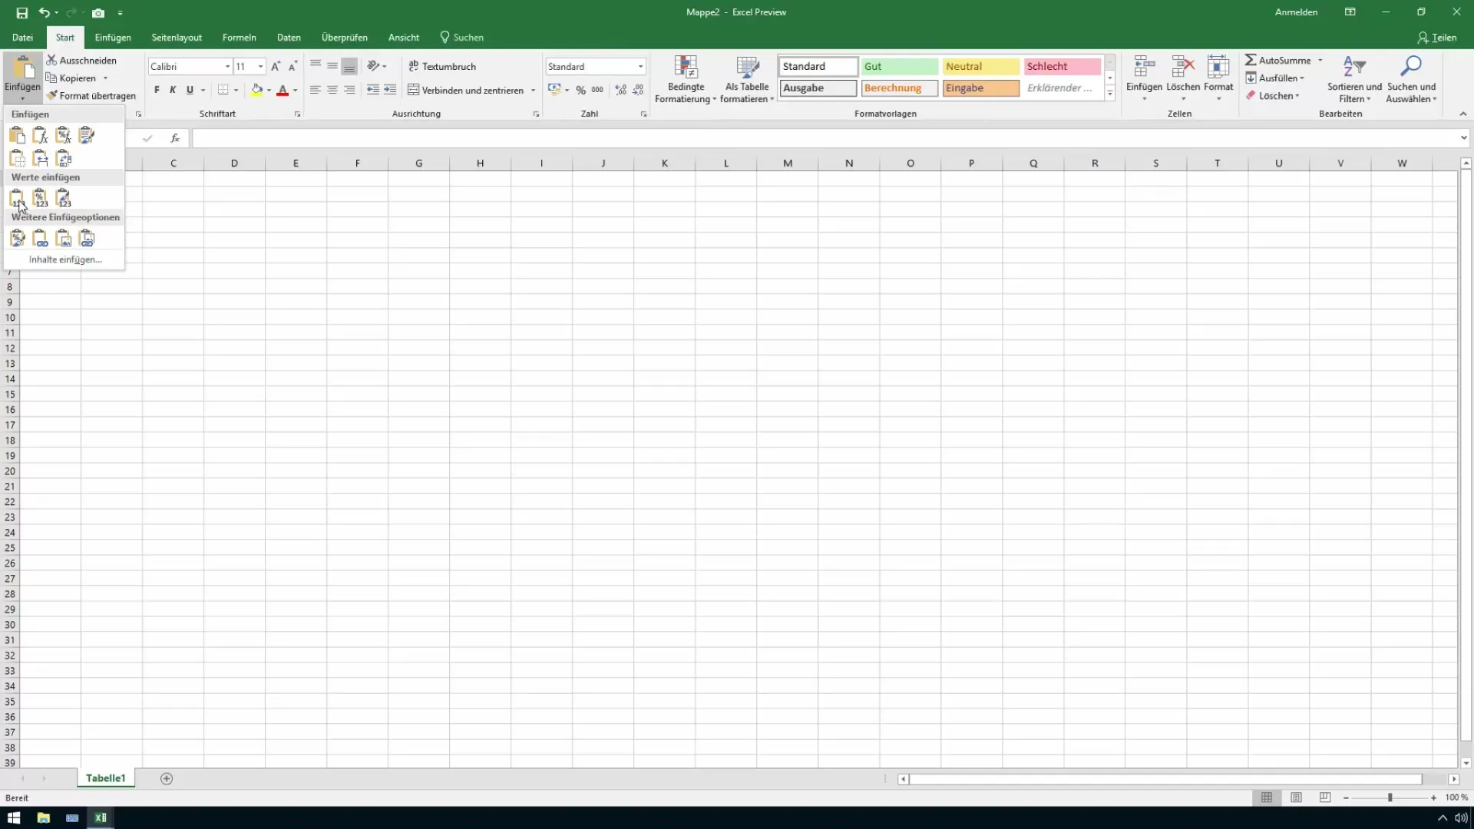The height and width of the screenshot is (829, 1474).
Task: Toggle Textumbruch (wrap text)
Action: (442, 66)
